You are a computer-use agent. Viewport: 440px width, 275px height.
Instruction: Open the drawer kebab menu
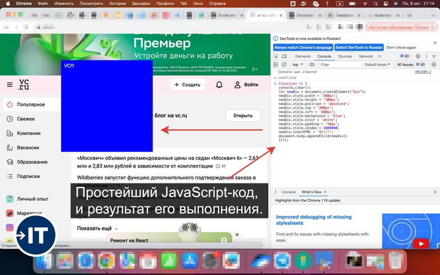point(275,192)
